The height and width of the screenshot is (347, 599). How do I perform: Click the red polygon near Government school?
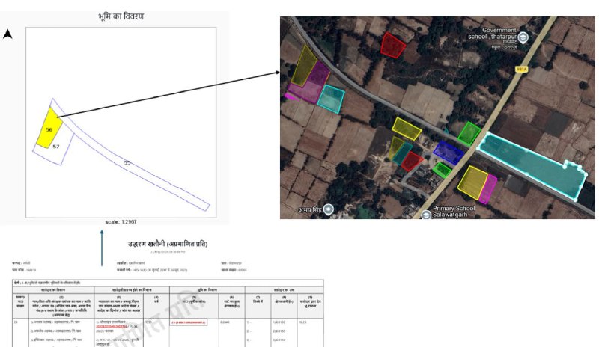click(x=392, y=46)
